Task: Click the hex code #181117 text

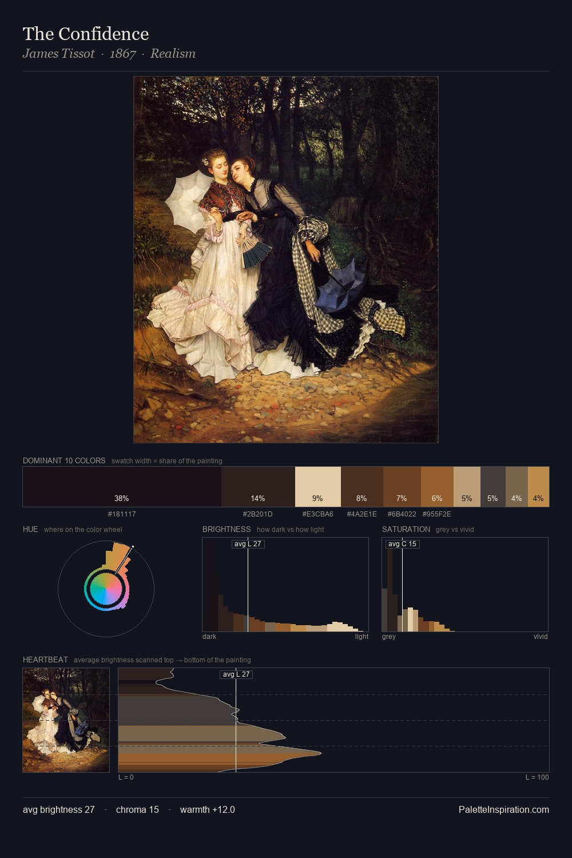Action: 122,514
